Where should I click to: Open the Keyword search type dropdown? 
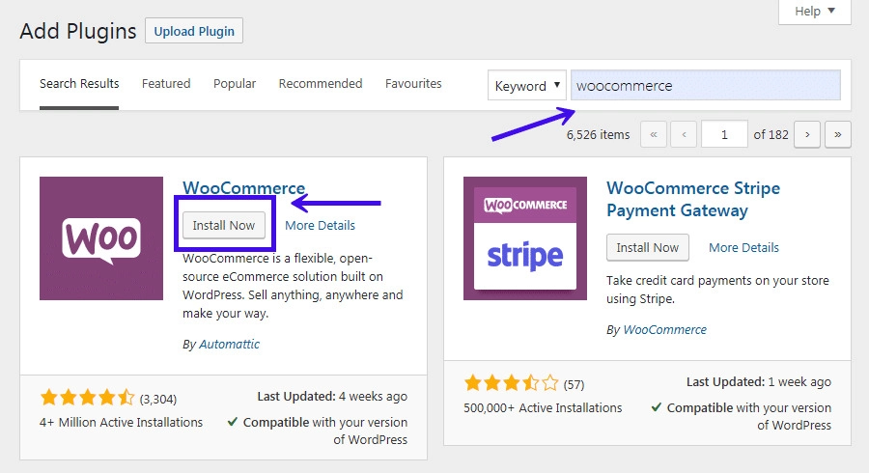tap(527, 86)
